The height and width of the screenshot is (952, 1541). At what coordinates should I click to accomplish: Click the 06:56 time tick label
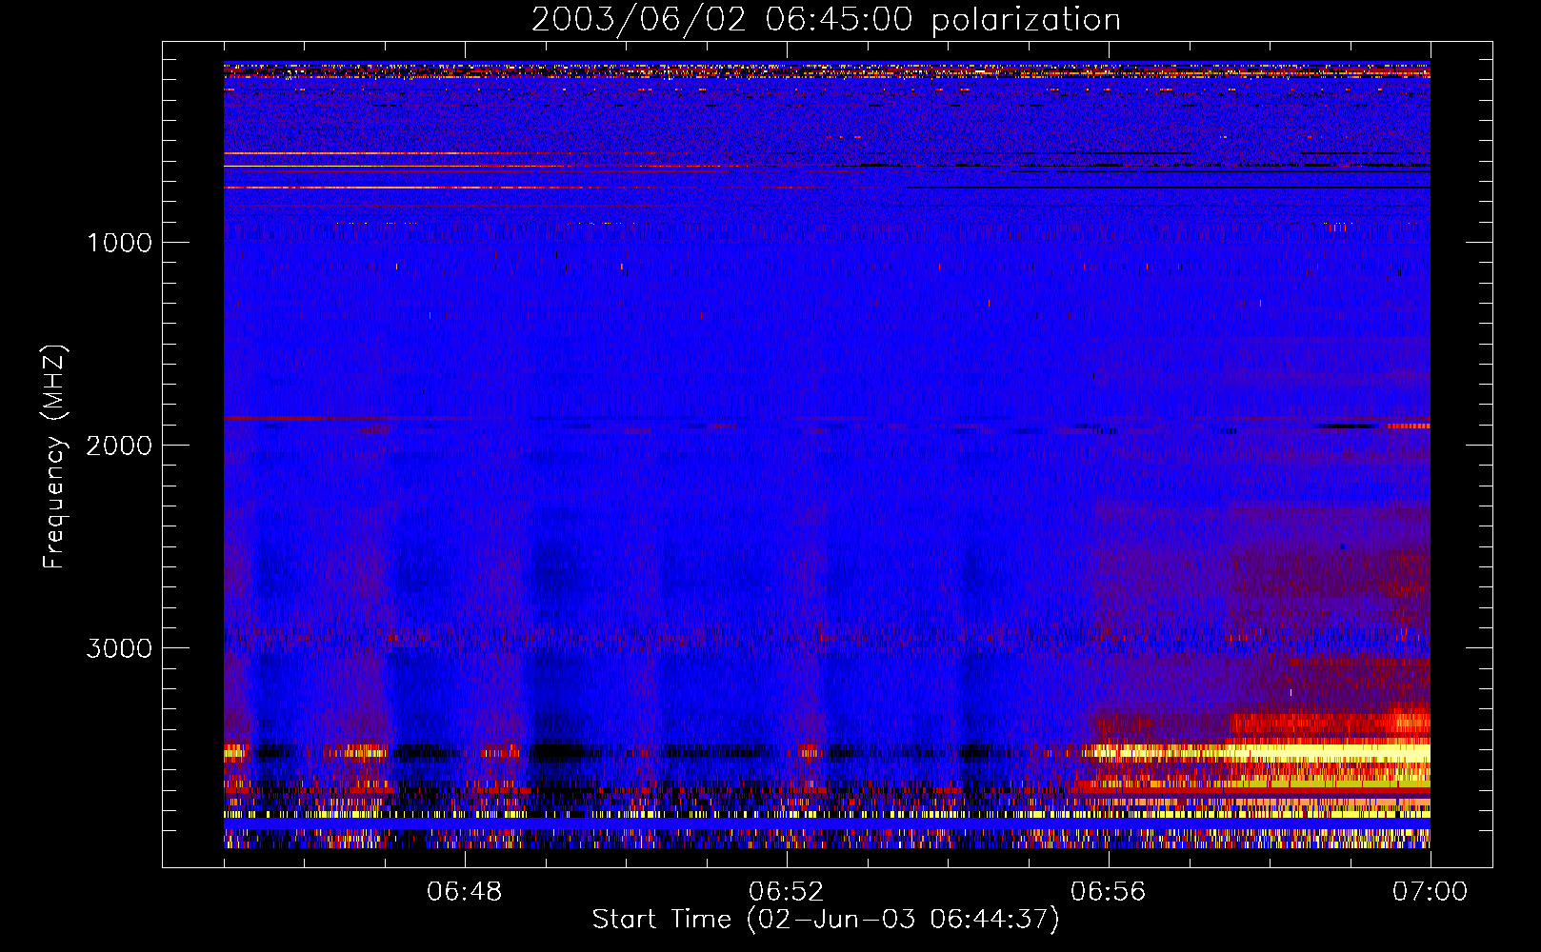pyautogui.click(x=1109, y=892)
